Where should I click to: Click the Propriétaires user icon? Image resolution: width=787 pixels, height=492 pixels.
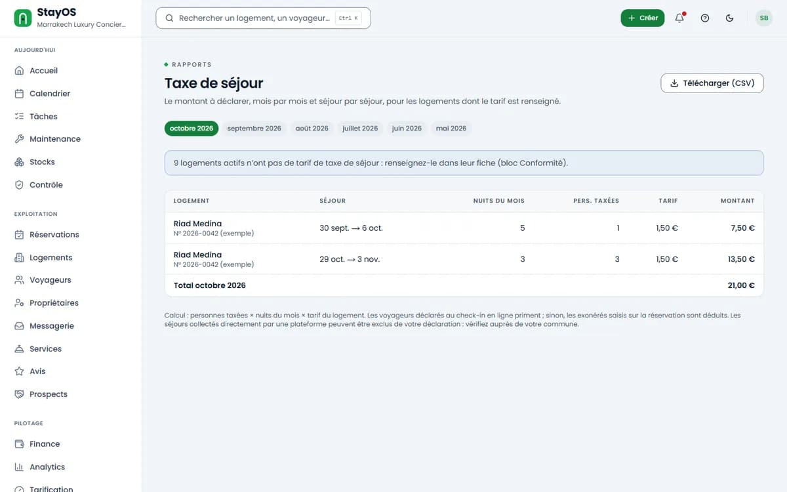pyautogui.click(x=19, y=303)
